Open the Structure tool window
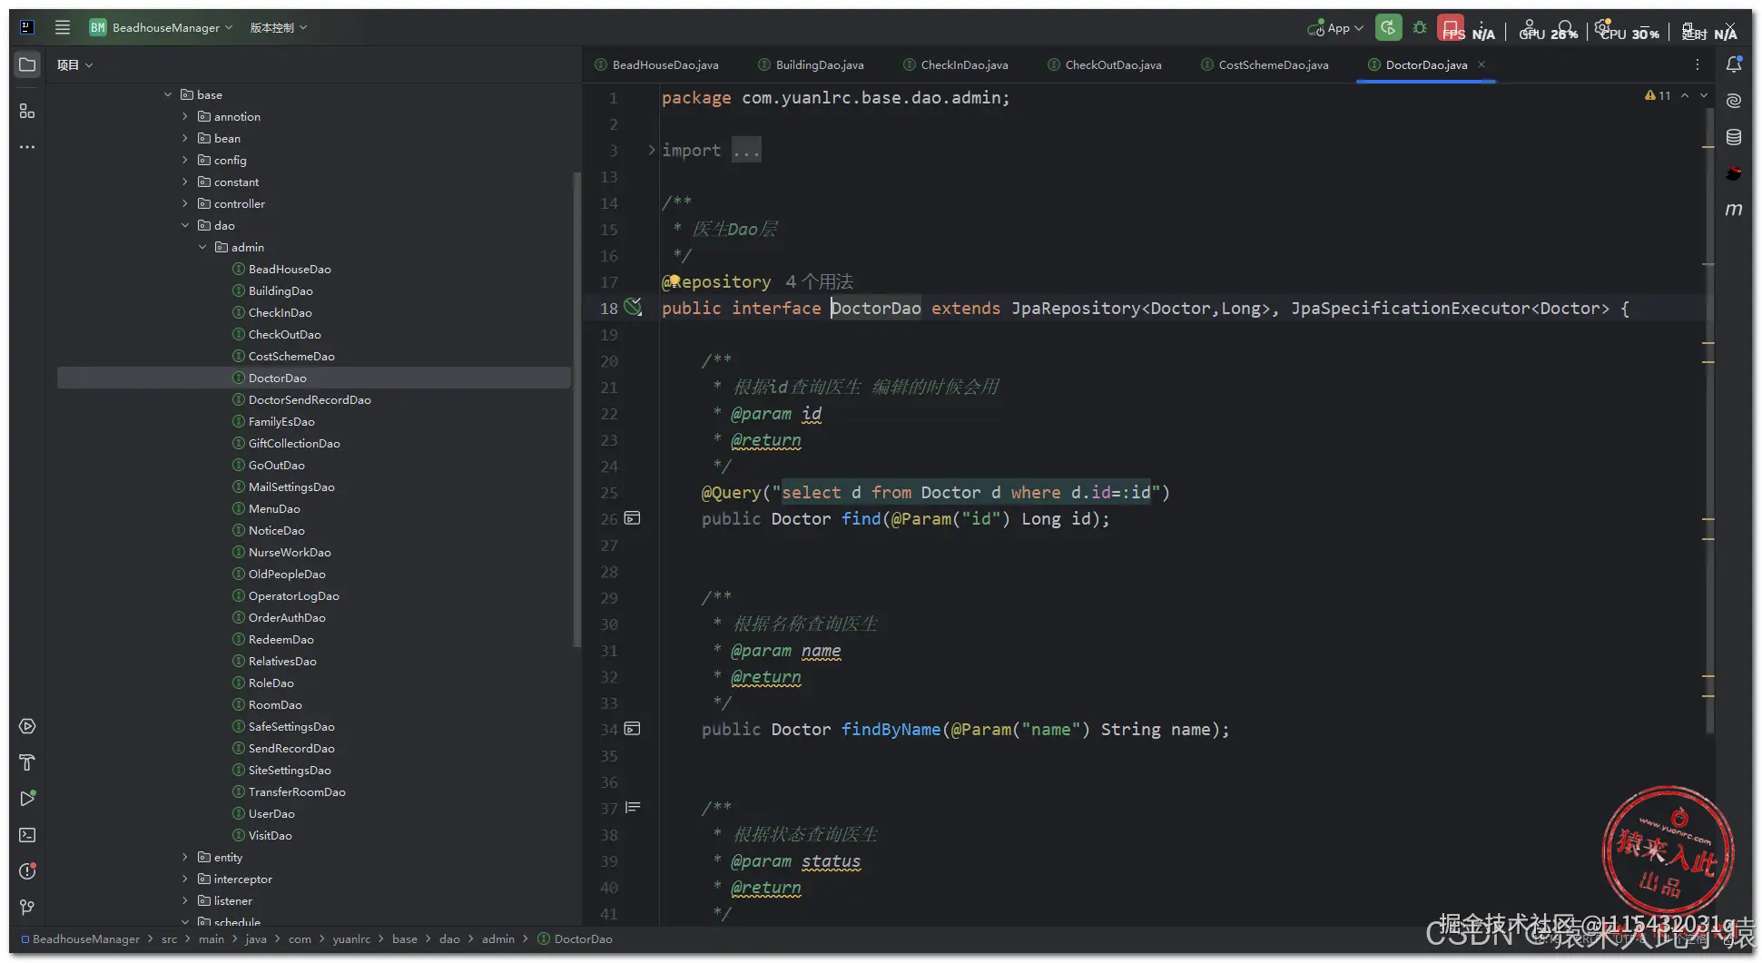The image size is (1762, 963). tap(27, 111)
